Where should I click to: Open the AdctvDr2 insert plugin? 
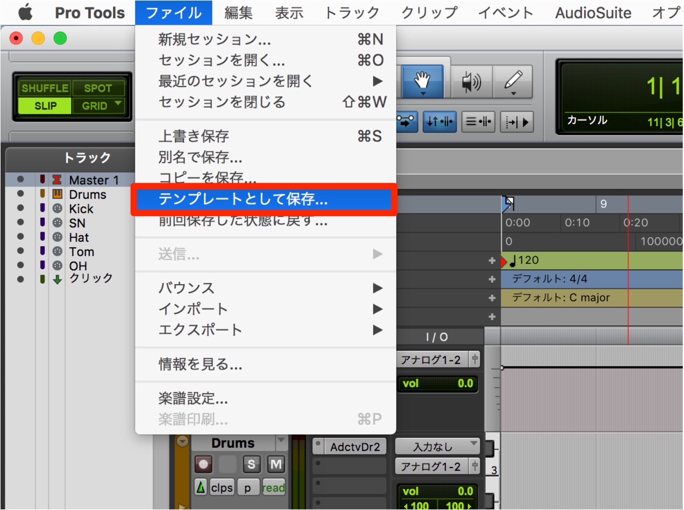(x=355, y=447)
